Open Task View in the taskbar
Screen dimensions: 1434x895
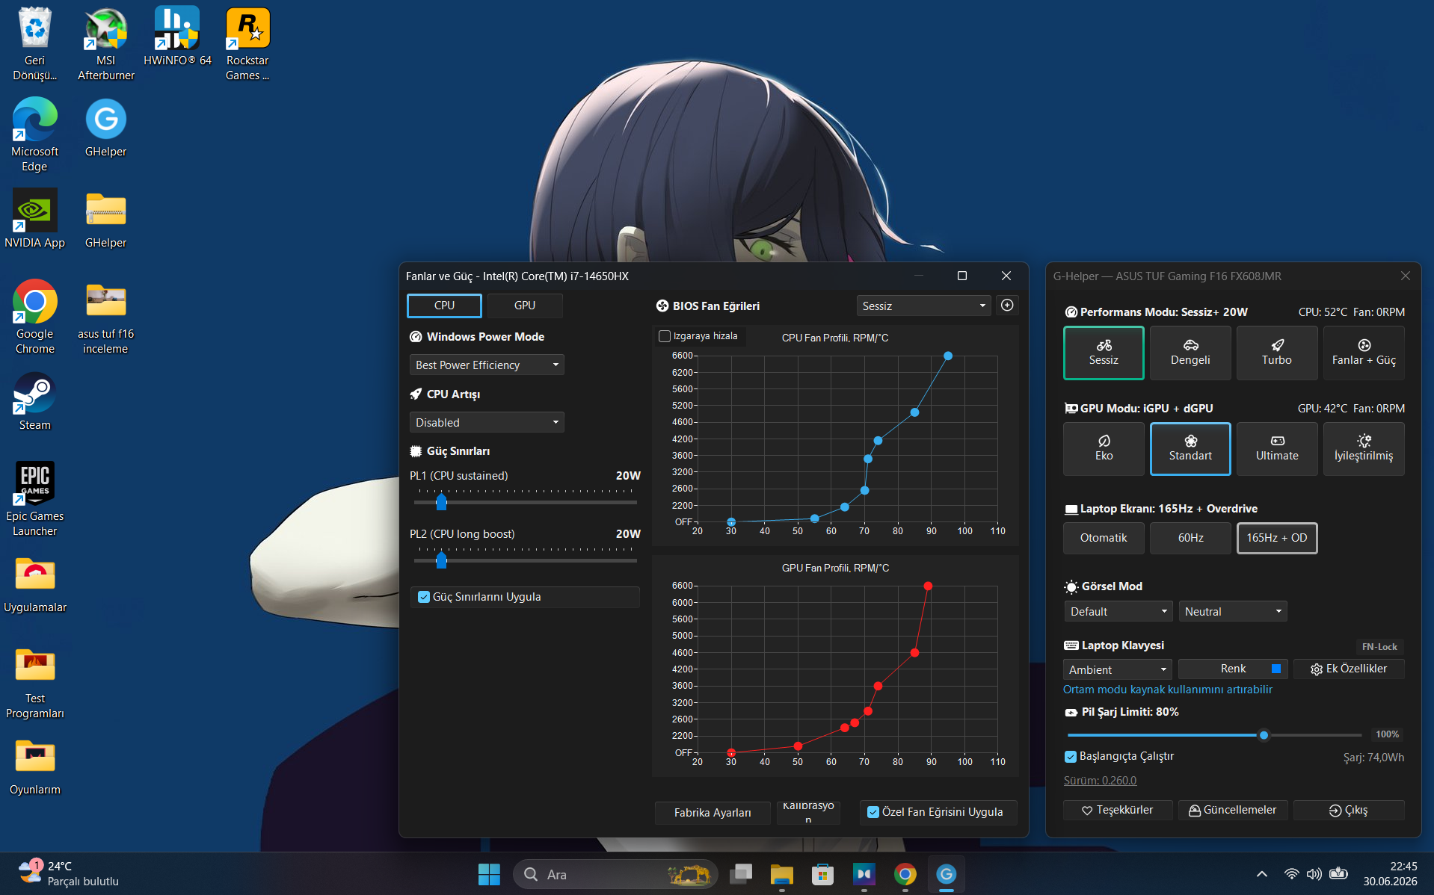pyautogui.click(x=741, y=874)
